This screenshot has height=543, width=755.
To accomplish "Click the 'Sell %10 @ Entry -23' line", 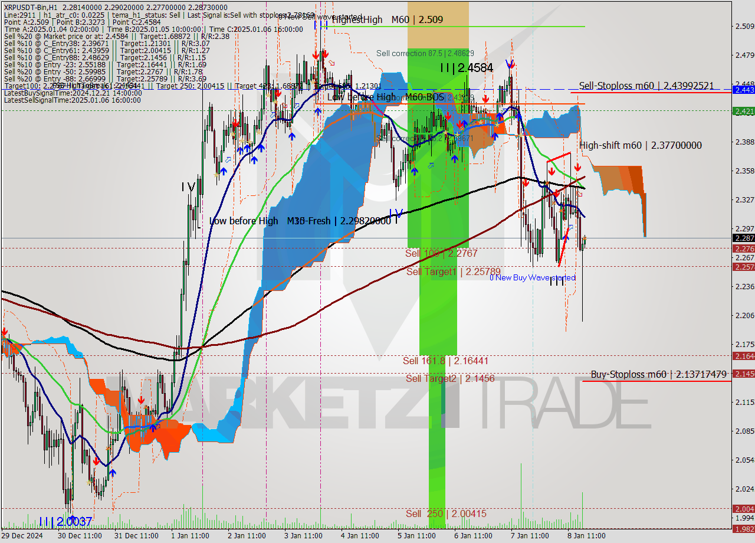I will [104, 65].
